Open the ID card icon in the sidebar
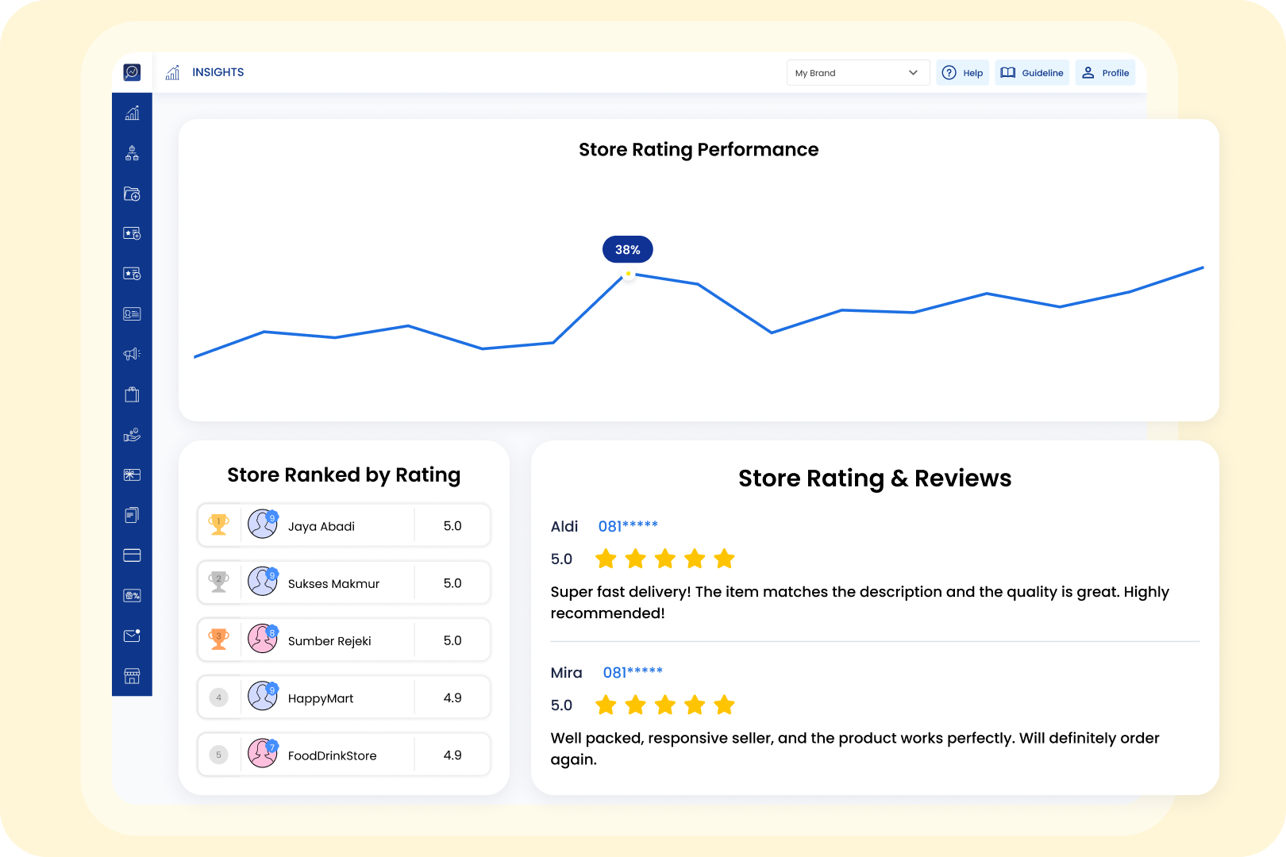1286x857 pixels. coord(132,314)
